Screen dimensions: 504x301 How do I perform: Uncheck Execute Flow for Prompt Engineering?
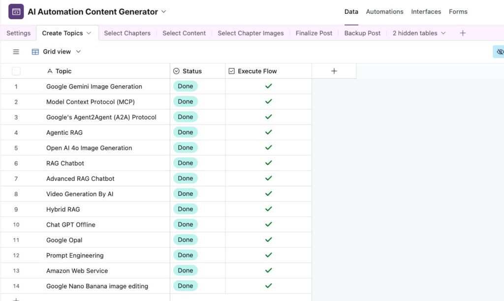(x=268, y=255)
